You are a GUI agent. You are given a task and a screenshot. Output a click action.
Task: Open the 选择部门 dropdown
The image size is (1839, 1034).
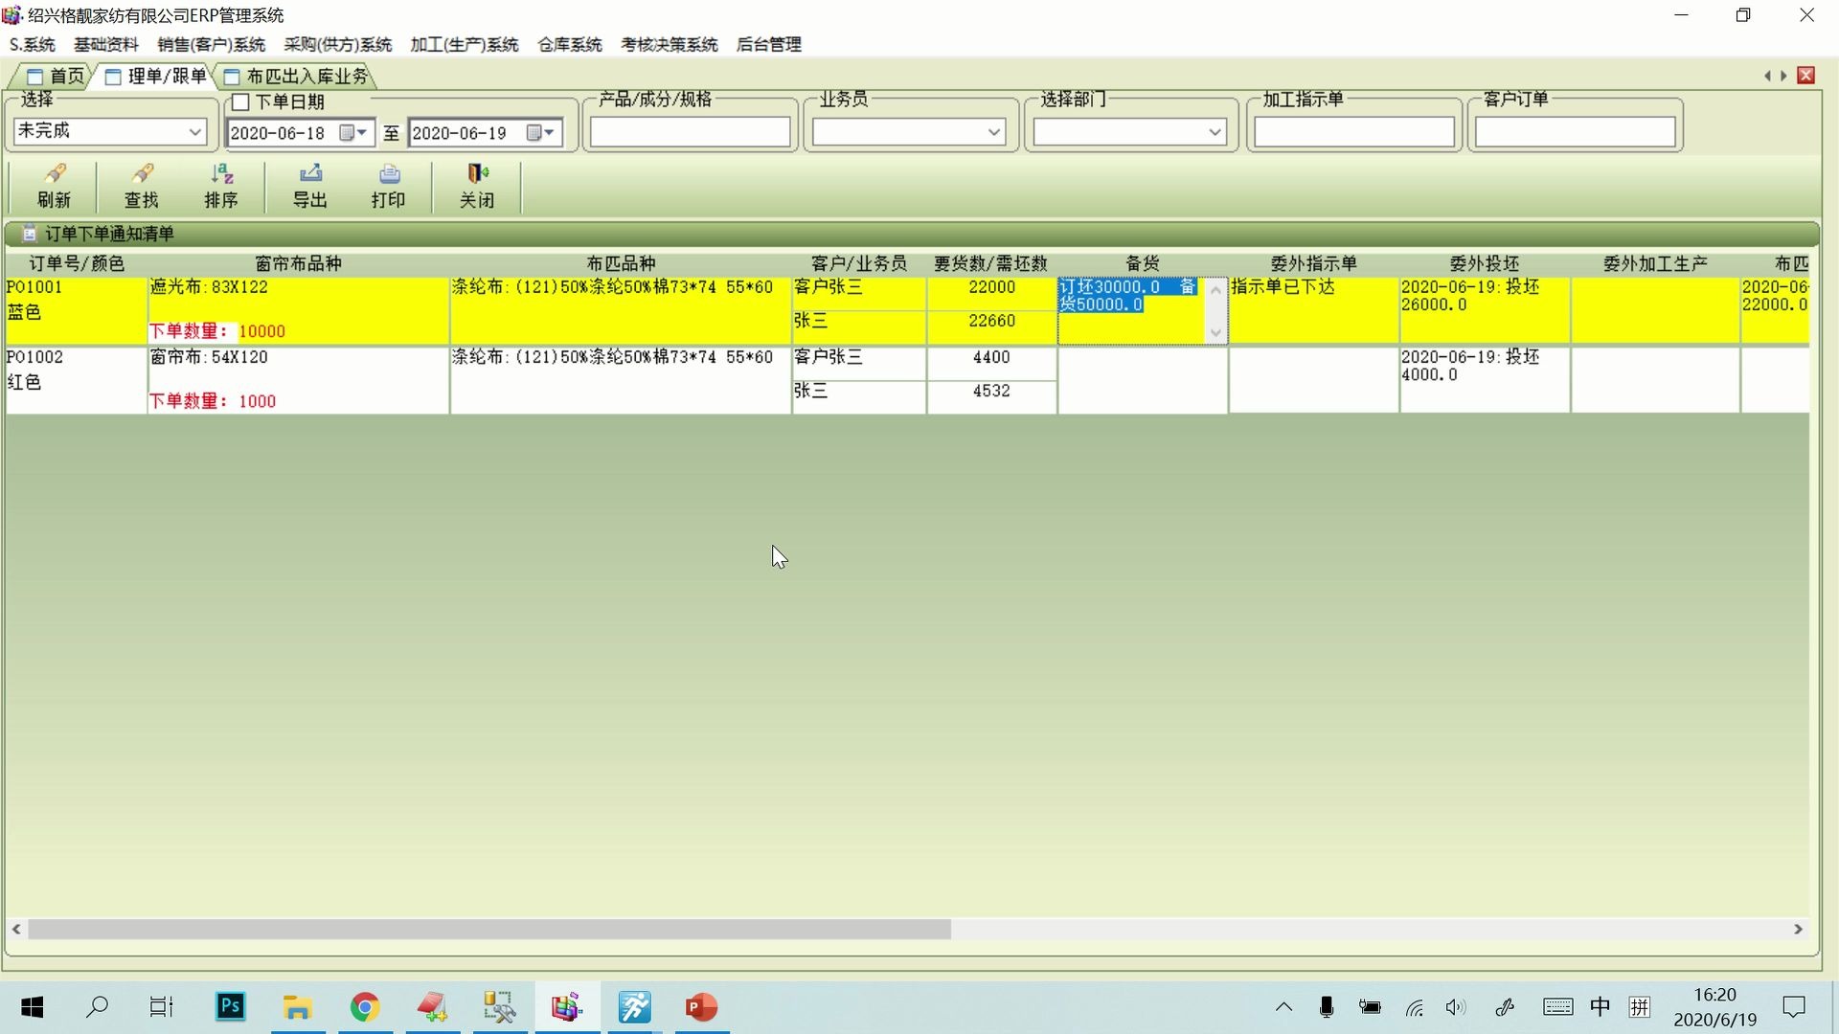(1215, 132)
